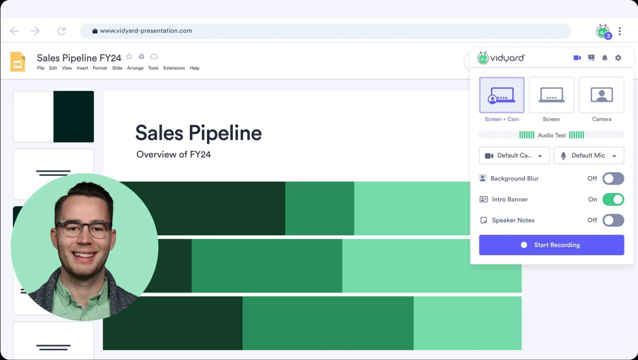Reload the browser page
This screenshot has height=360, width=638.
coord(61,31)
